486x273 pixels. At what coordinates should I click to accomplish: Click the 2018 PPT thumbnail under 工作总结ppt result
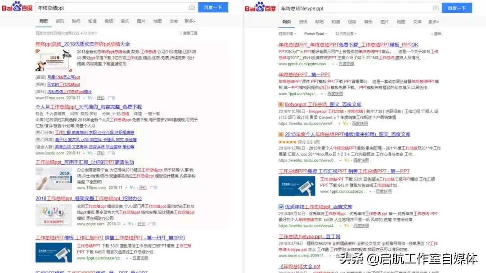(54, 177)
